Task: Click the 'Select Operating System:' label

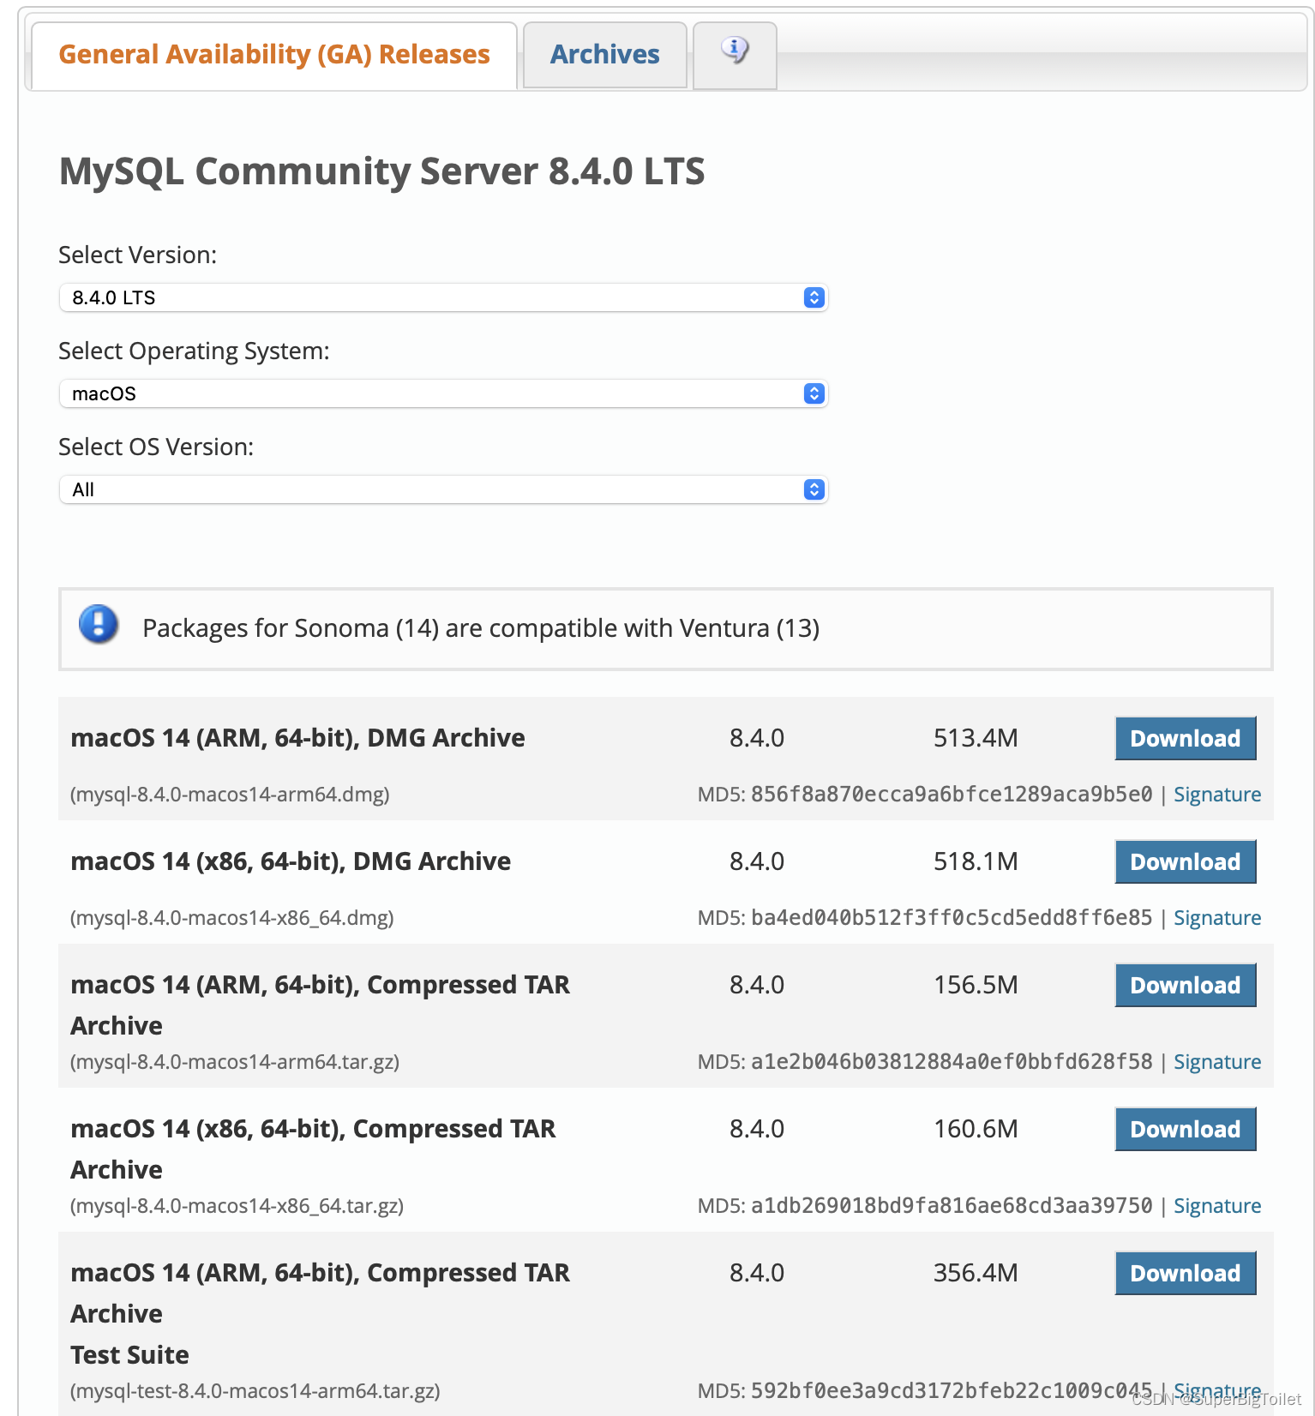Action: 194,351
